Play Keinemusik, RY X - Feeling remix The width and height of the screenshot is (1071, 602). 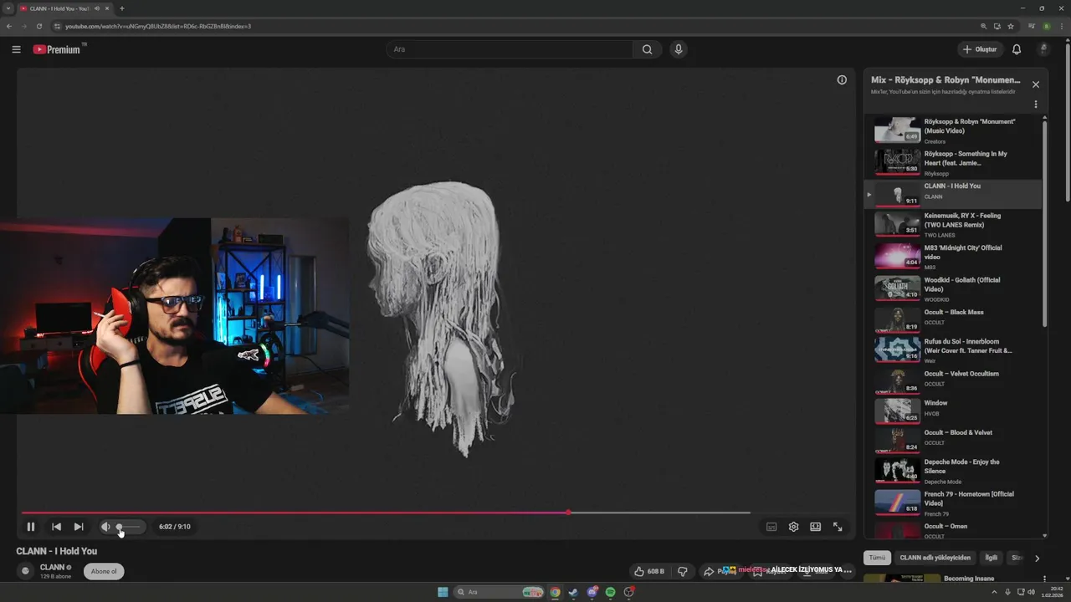point(953,224)
